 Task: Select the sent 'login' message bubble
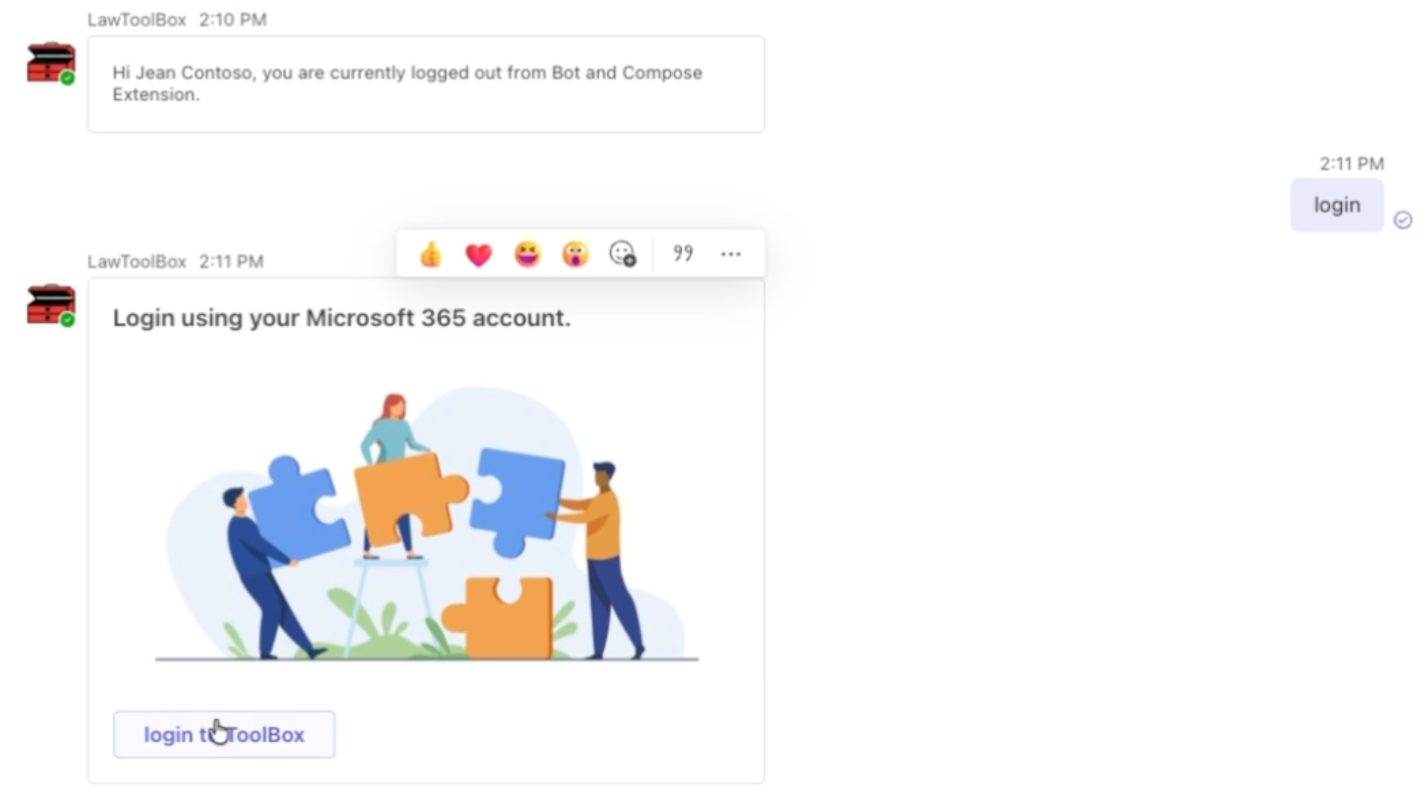(1336, 205)
